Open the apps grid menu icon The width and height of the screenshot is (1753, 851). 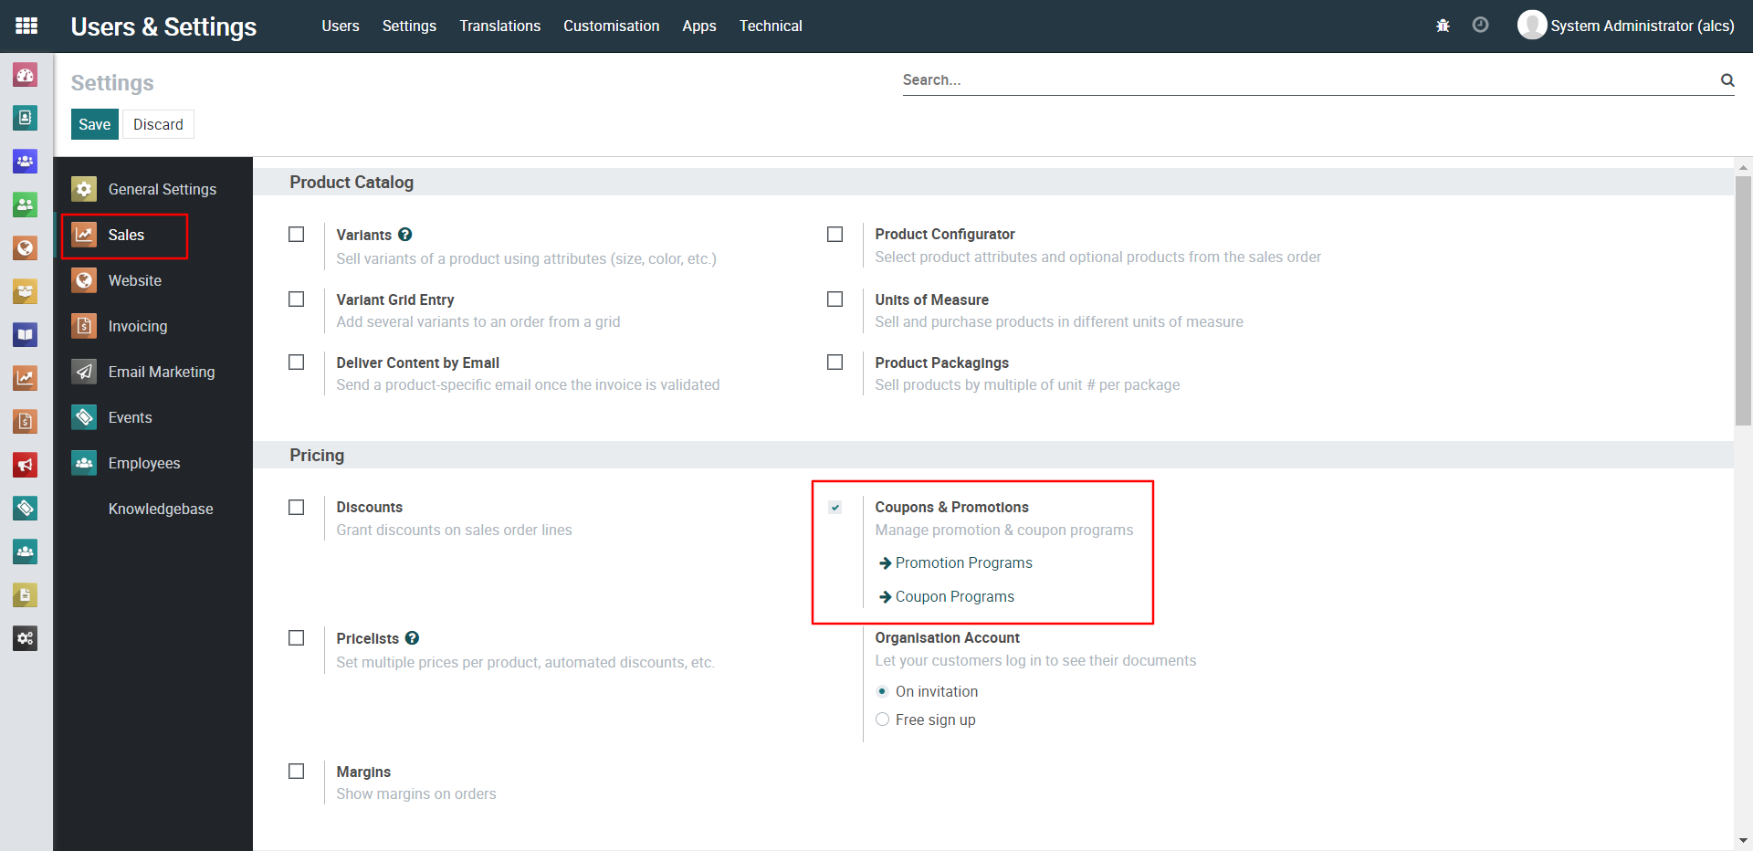[26, 26]
